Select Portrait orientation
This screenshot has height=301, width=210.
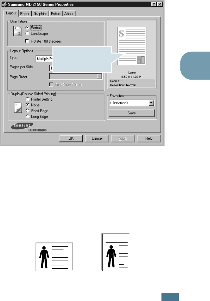pos(34,28)
